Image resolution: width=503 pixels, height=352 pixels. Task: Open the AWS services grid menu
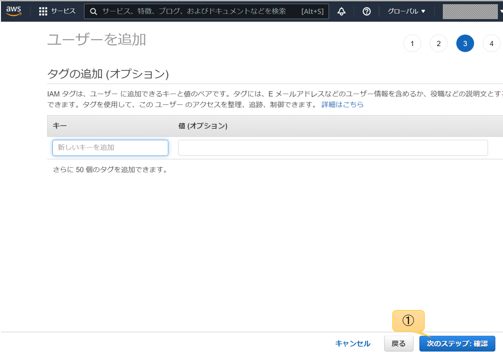pos(44,11)
